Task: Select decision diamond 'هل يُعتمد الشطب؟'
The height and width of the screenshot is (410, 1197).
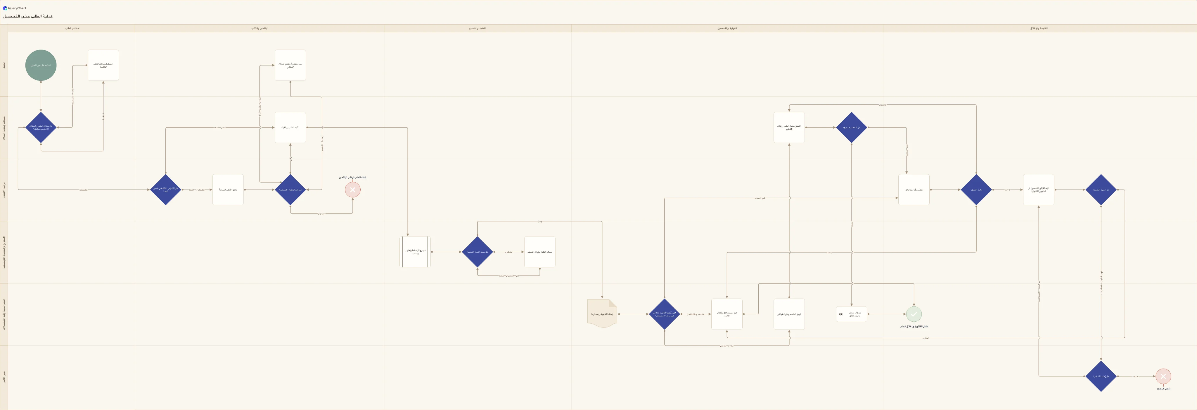Action: coord(1101,376)
